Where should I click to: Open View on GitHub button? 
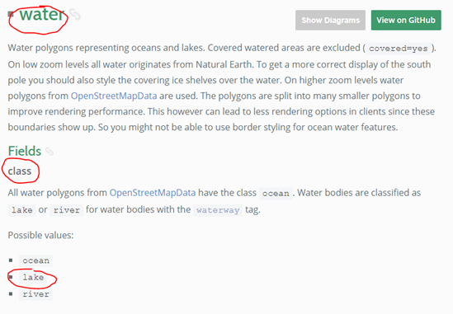pyautogui.click(x=406, y=21)
